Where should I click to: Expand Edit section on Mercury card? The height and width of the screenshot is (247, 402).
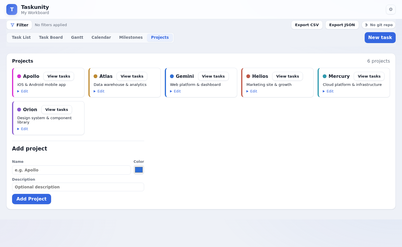[x=328, y=91]
